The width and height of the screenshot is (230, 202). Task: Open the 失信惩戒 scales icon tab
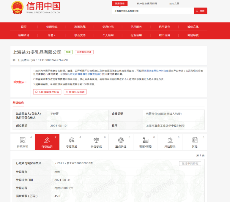(96, 142)
